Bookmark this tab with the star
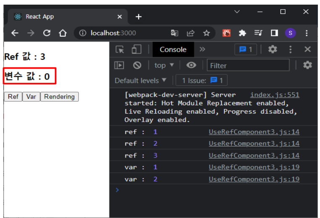Screen dimensions: 320x218 point(206,33)
